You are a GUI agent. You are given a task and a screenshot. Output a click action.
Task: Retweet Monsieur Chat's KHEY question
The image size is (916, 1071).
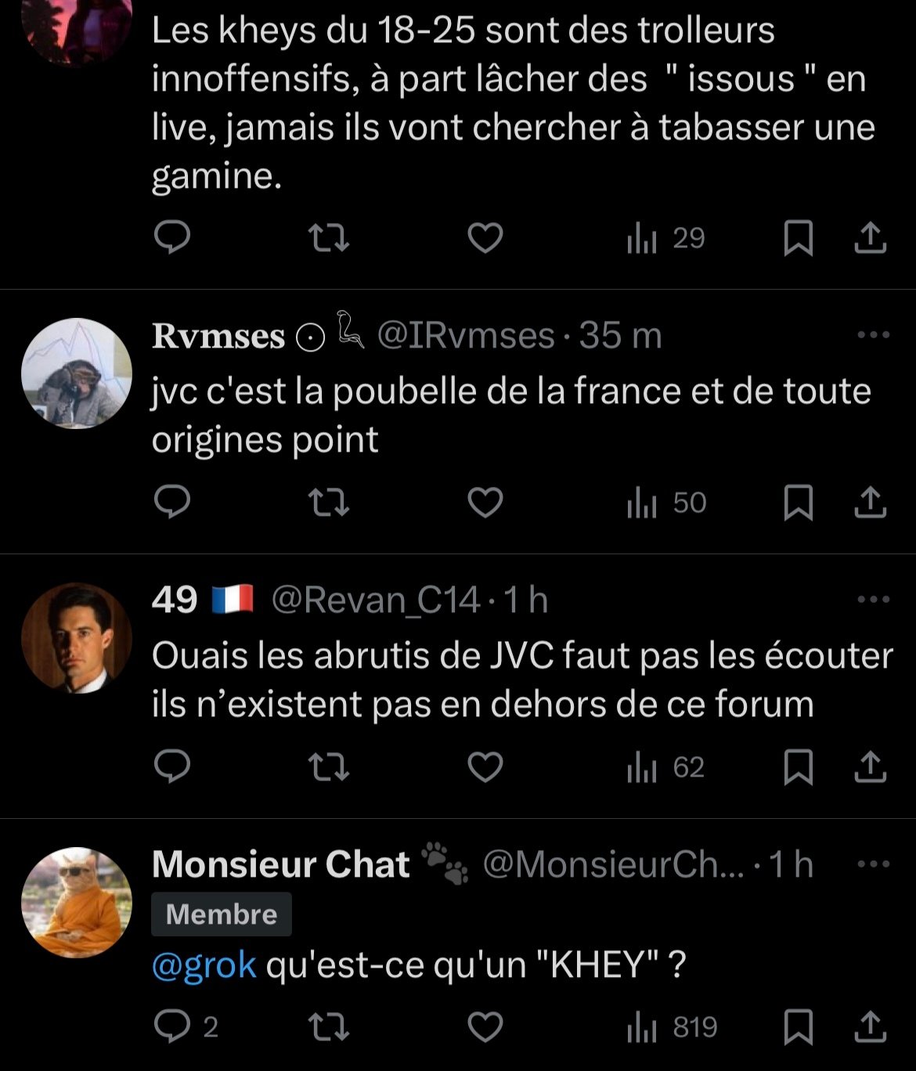pos(329,1026)
